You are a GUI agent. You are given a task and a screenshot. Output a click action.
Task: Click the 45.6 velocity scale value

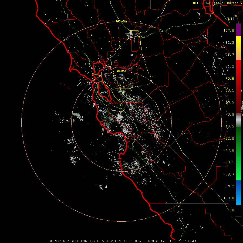(230, 78)
